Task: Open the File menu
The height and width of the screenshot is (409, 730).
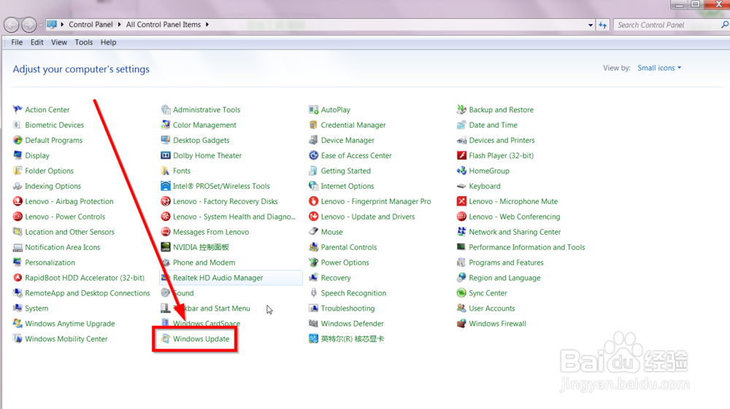Action: pyautogui.click(x=17, y=42)
